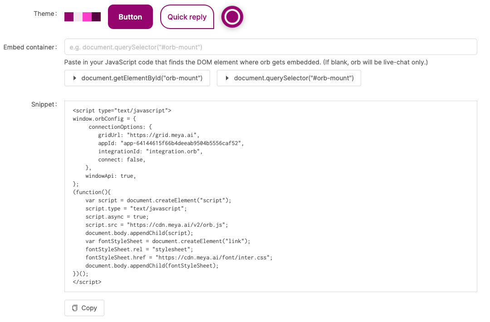
Task: Click the triangle before getElementById suggestion
Action: click(x=74, y=78)
